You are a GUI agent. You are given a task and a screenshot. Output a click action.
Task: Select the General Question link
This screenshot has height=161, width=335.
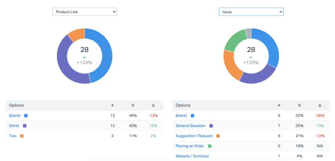(191, 126)
